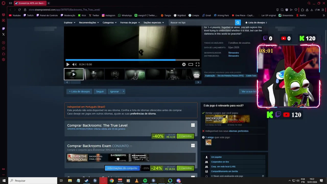Open the Twitch bookmark
The width and height of the screenshot is (327, 184).
[28, 15]
